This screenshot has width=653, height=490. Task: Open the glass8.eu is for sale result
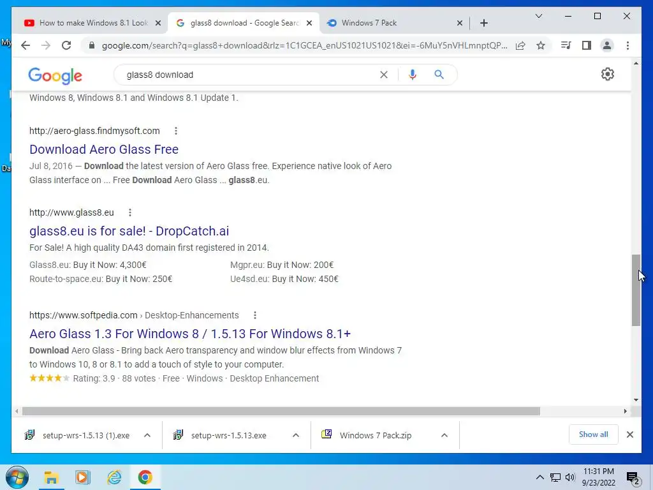point(129,231)
